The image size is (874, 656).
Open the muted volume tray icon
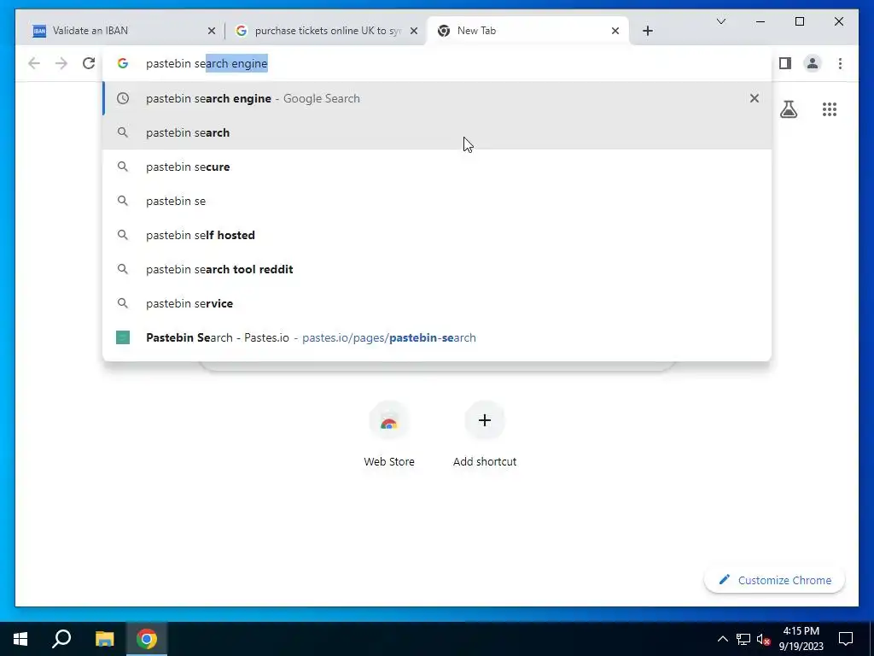[x=764, y=639]
